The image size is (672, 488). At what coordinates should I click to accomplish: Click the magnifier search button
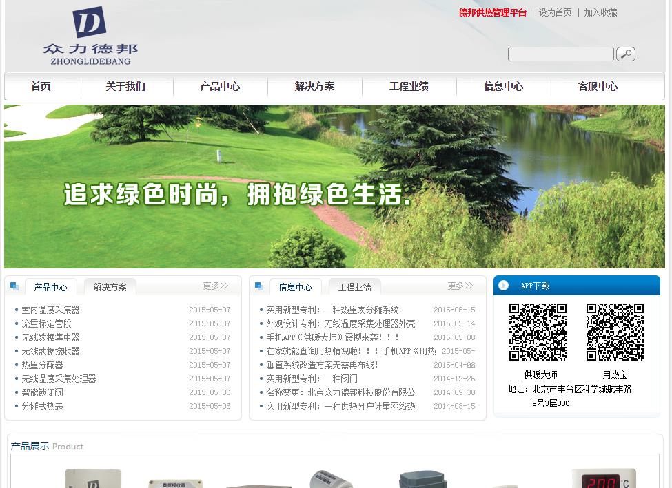pos(625,54)
